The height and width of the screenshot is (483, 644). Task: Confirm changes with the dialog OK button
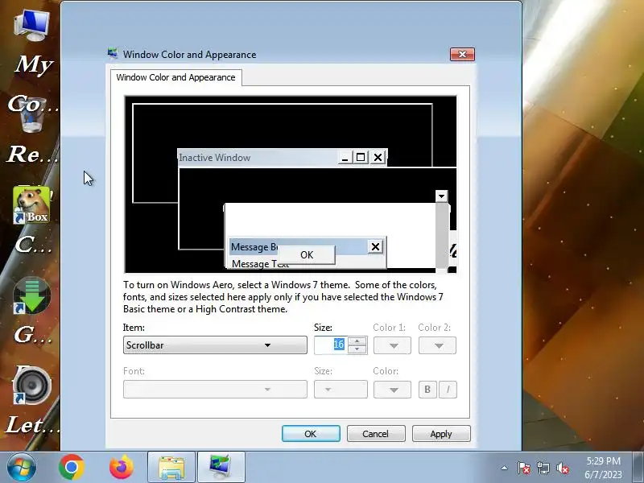[311, 434]
